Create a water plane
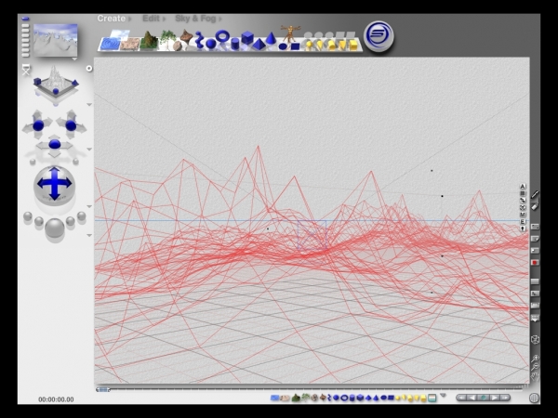 pos(109,45)
